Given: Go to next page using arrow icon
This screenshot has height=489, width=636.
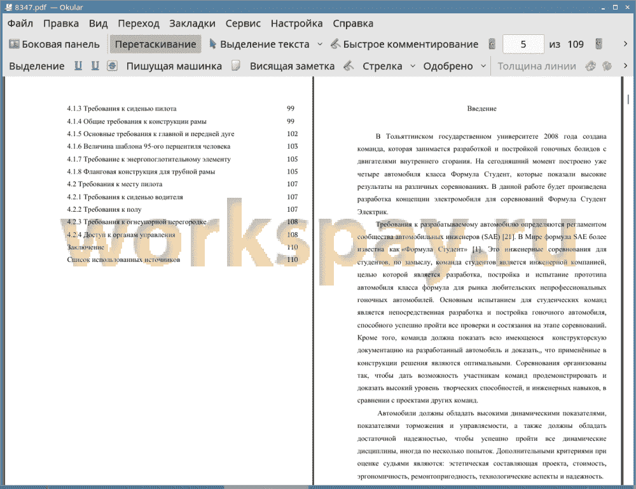Looking at the screenshot, I should [x=598, y=45].
